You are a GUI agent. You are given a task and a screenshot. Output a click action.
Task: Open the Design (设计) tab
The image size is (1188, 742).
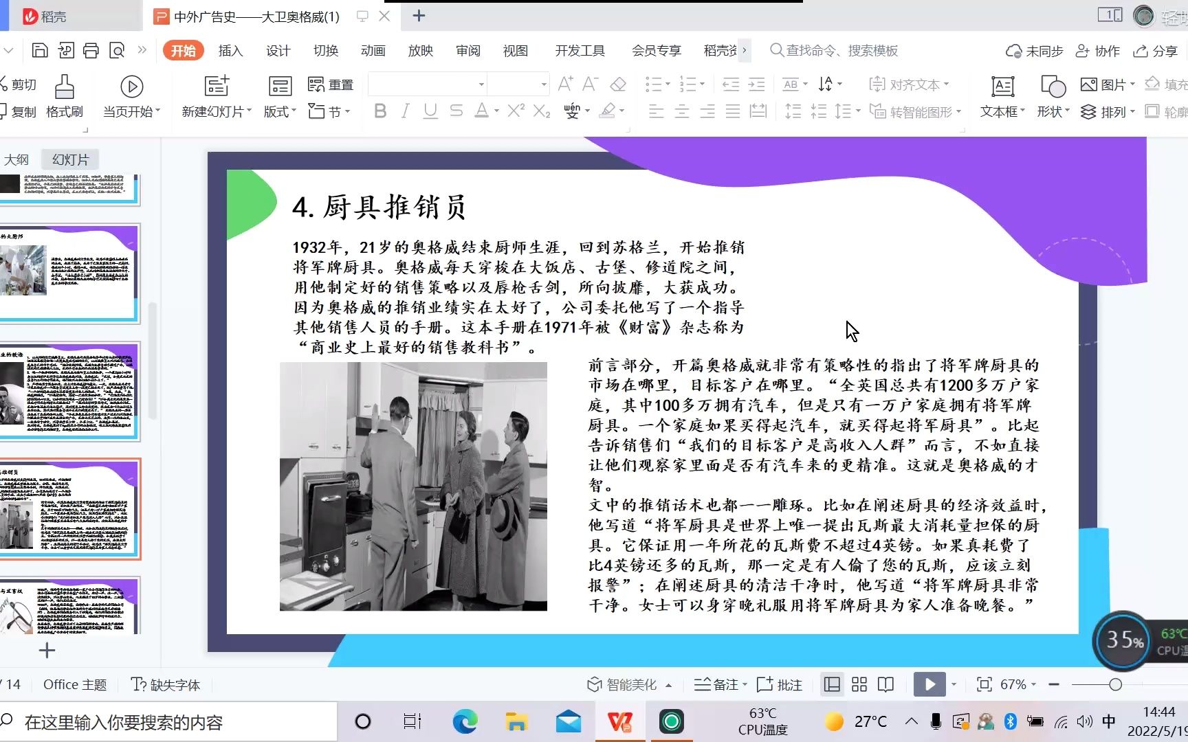tap(278, 51)
